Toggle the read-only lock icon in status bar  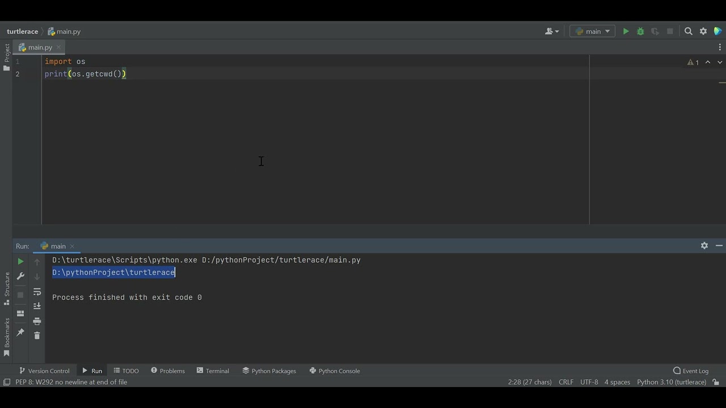point(716,382)
